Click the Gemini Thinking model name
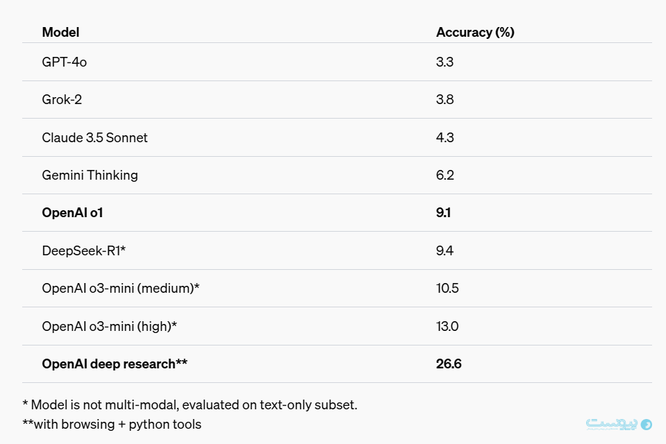666x444 pixels. 90,176
